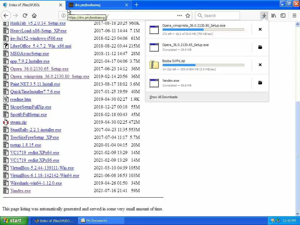Image resolution: width=300 pixels, height=225 pixels.
Task: Click SkypeSetupFullXp.exe link
Action: (30, 107)
